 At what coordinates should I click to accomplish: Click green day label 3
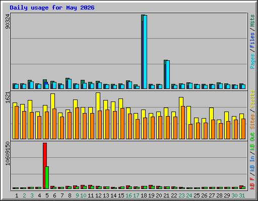click(x=32, y=195)
